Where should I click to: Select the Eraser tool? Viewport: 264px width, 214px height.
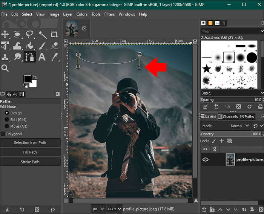point(54,46)
